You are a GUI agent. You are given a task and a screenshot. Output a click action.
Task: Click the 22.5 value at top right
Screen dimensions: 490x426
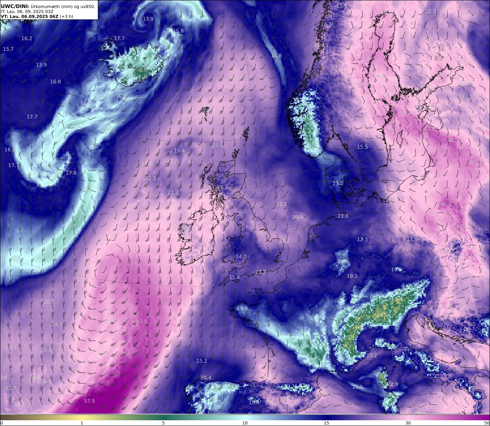(x=430, y=11)
